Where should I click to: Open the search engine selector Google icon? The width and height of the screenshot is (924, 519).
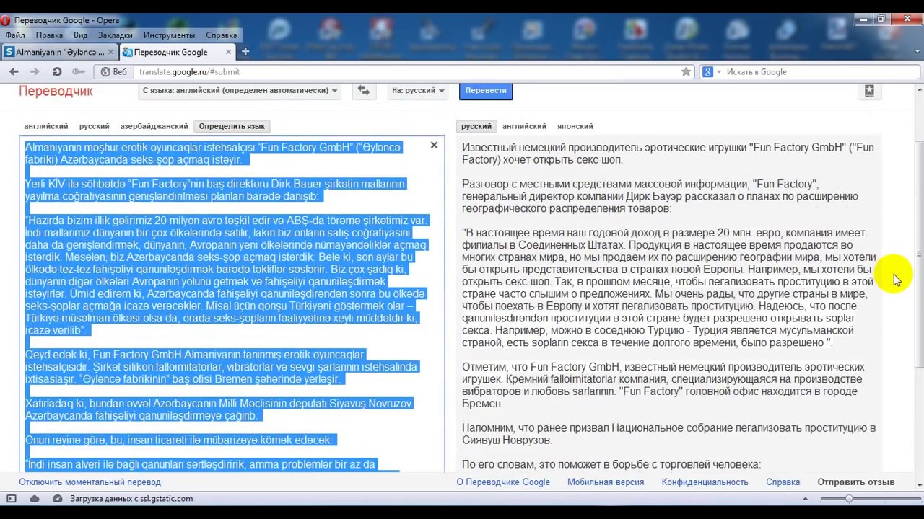coord(712,71)
